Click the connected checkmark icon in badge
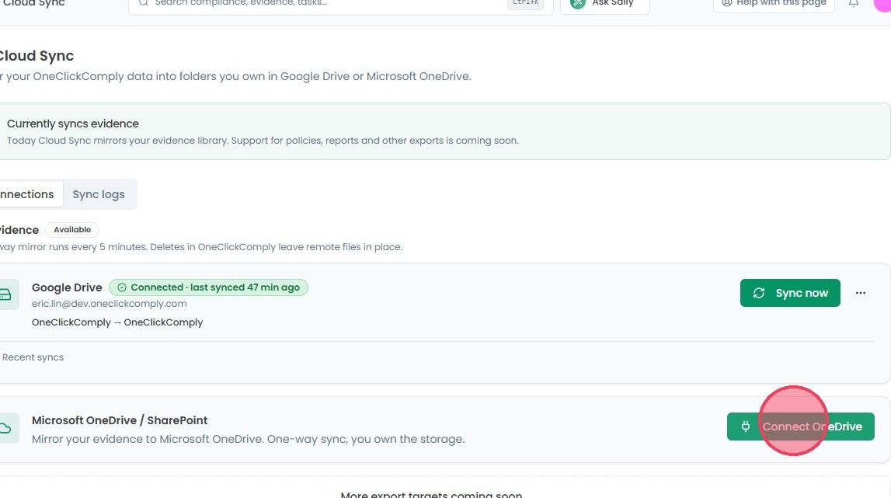891x498 pixels. (122, 287)
